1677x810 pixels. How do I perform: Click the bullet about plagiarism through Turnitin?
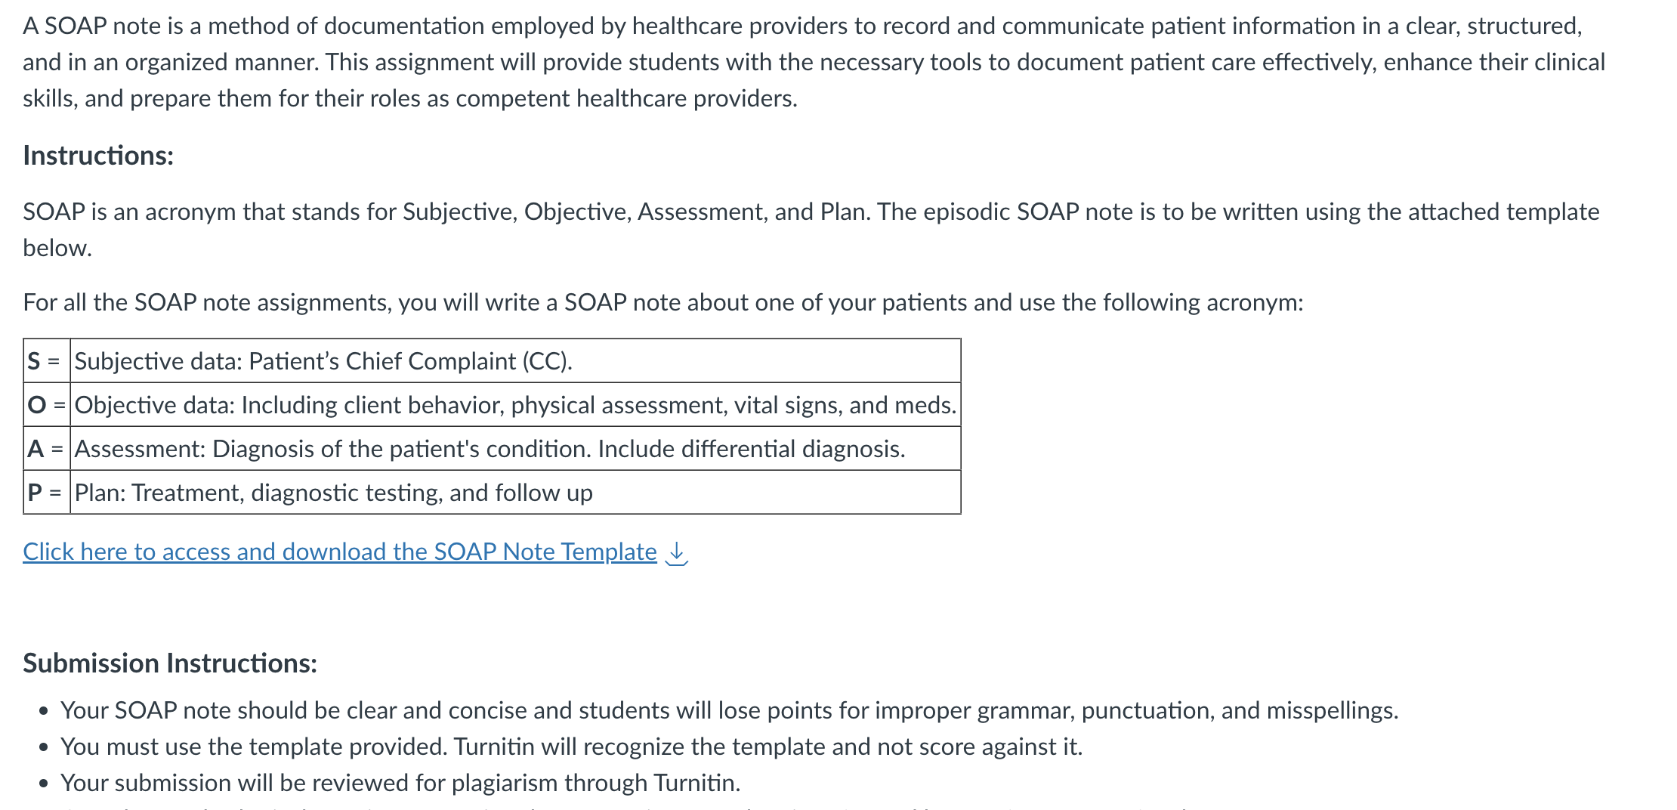(400, 784)
